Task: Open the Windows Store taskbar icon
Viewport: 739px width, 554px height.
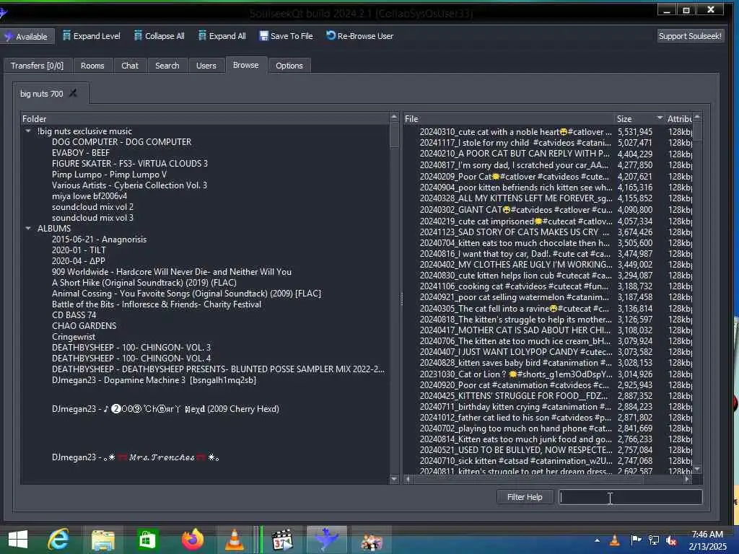Action: tap(147, 540)
